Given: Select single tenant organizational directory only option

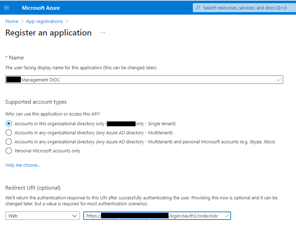Looking at the screenshot, I should [9, 124].
